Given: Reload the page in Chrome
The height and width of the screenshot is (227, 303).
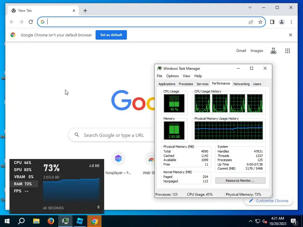Looking at the screenshot, I should pyautogui.click(x=31, y=22).
